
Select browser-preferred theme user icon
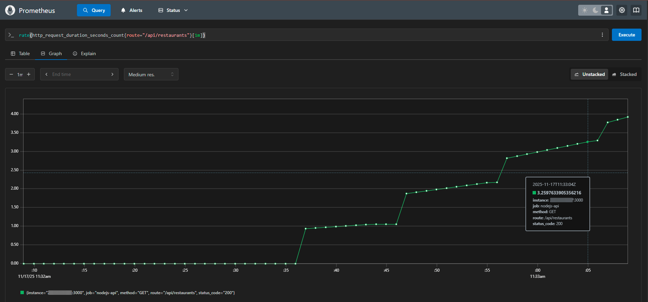(x=606, y=10)
